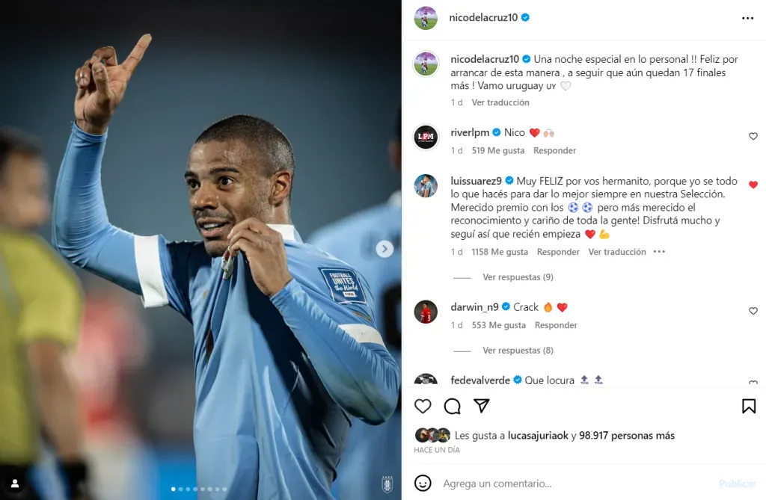Show tagged people icon on the photo
Image resolution: width=766 pixels, height=500 pixels.
[15, 484]
